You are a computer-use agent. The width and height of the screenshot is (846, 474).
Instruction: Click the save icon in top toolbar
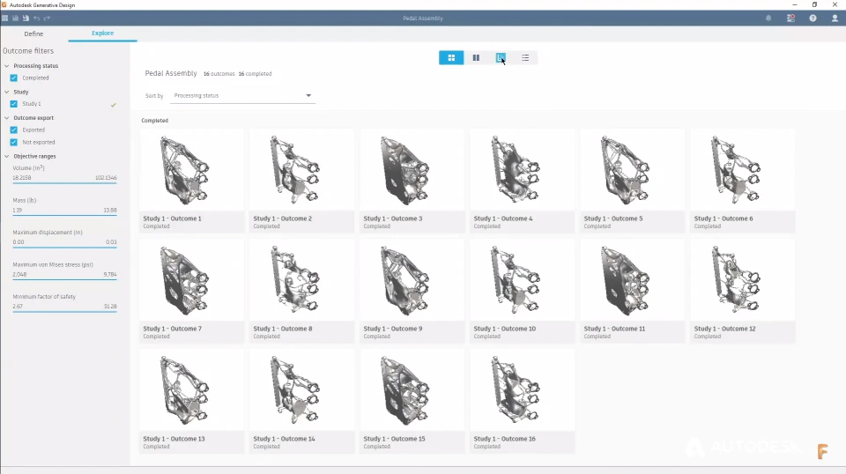(15, 18)
